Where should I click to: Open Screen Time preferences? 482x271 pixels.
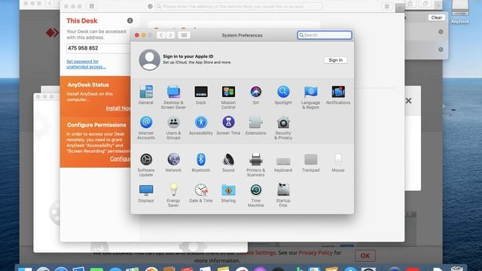(x=228, y=126)
